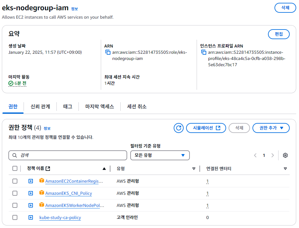Image resolution: width=299 pixels, height=228 pixels.
Task: Open the 모든 유형 filter dropdown
Action: tap(160, 155)
